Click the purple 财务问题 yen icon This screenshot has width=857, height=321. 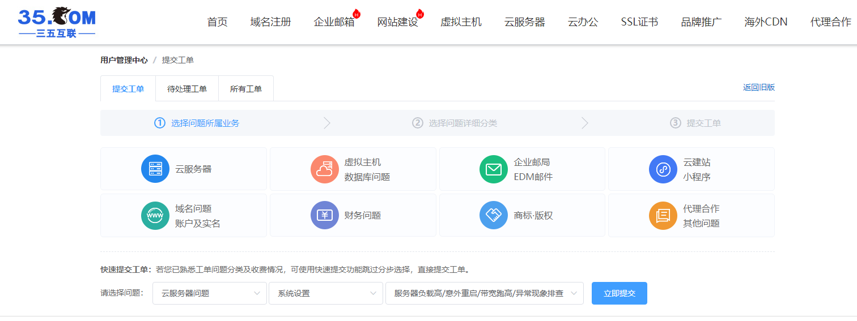[324, 215]
